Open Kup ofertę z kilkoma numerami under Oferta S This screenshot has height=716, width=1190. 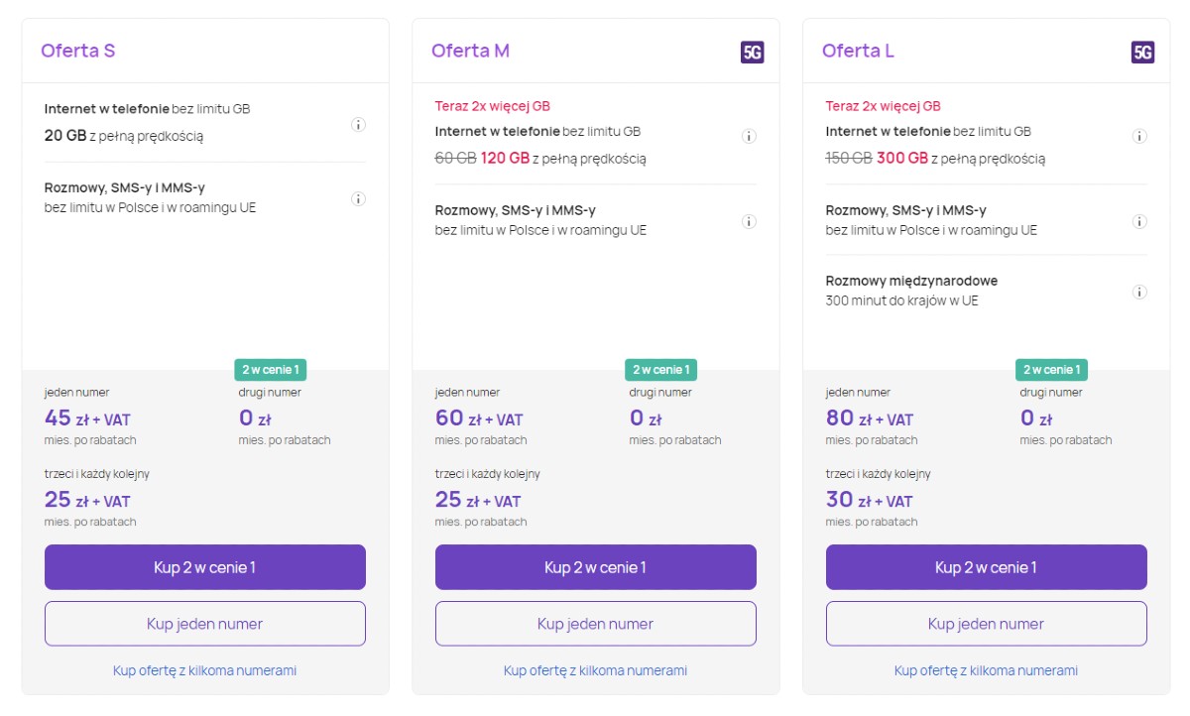point(204,670)
